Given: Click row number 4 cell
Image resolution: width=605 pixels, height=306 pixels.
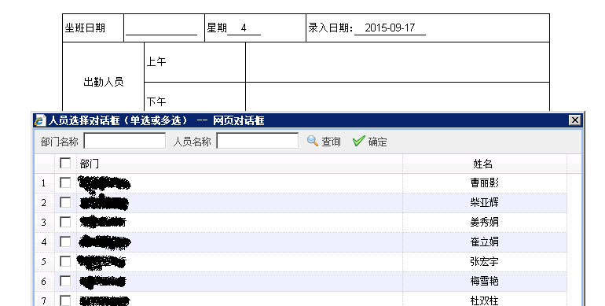Looking at the screenshot, I should (44, 242).
